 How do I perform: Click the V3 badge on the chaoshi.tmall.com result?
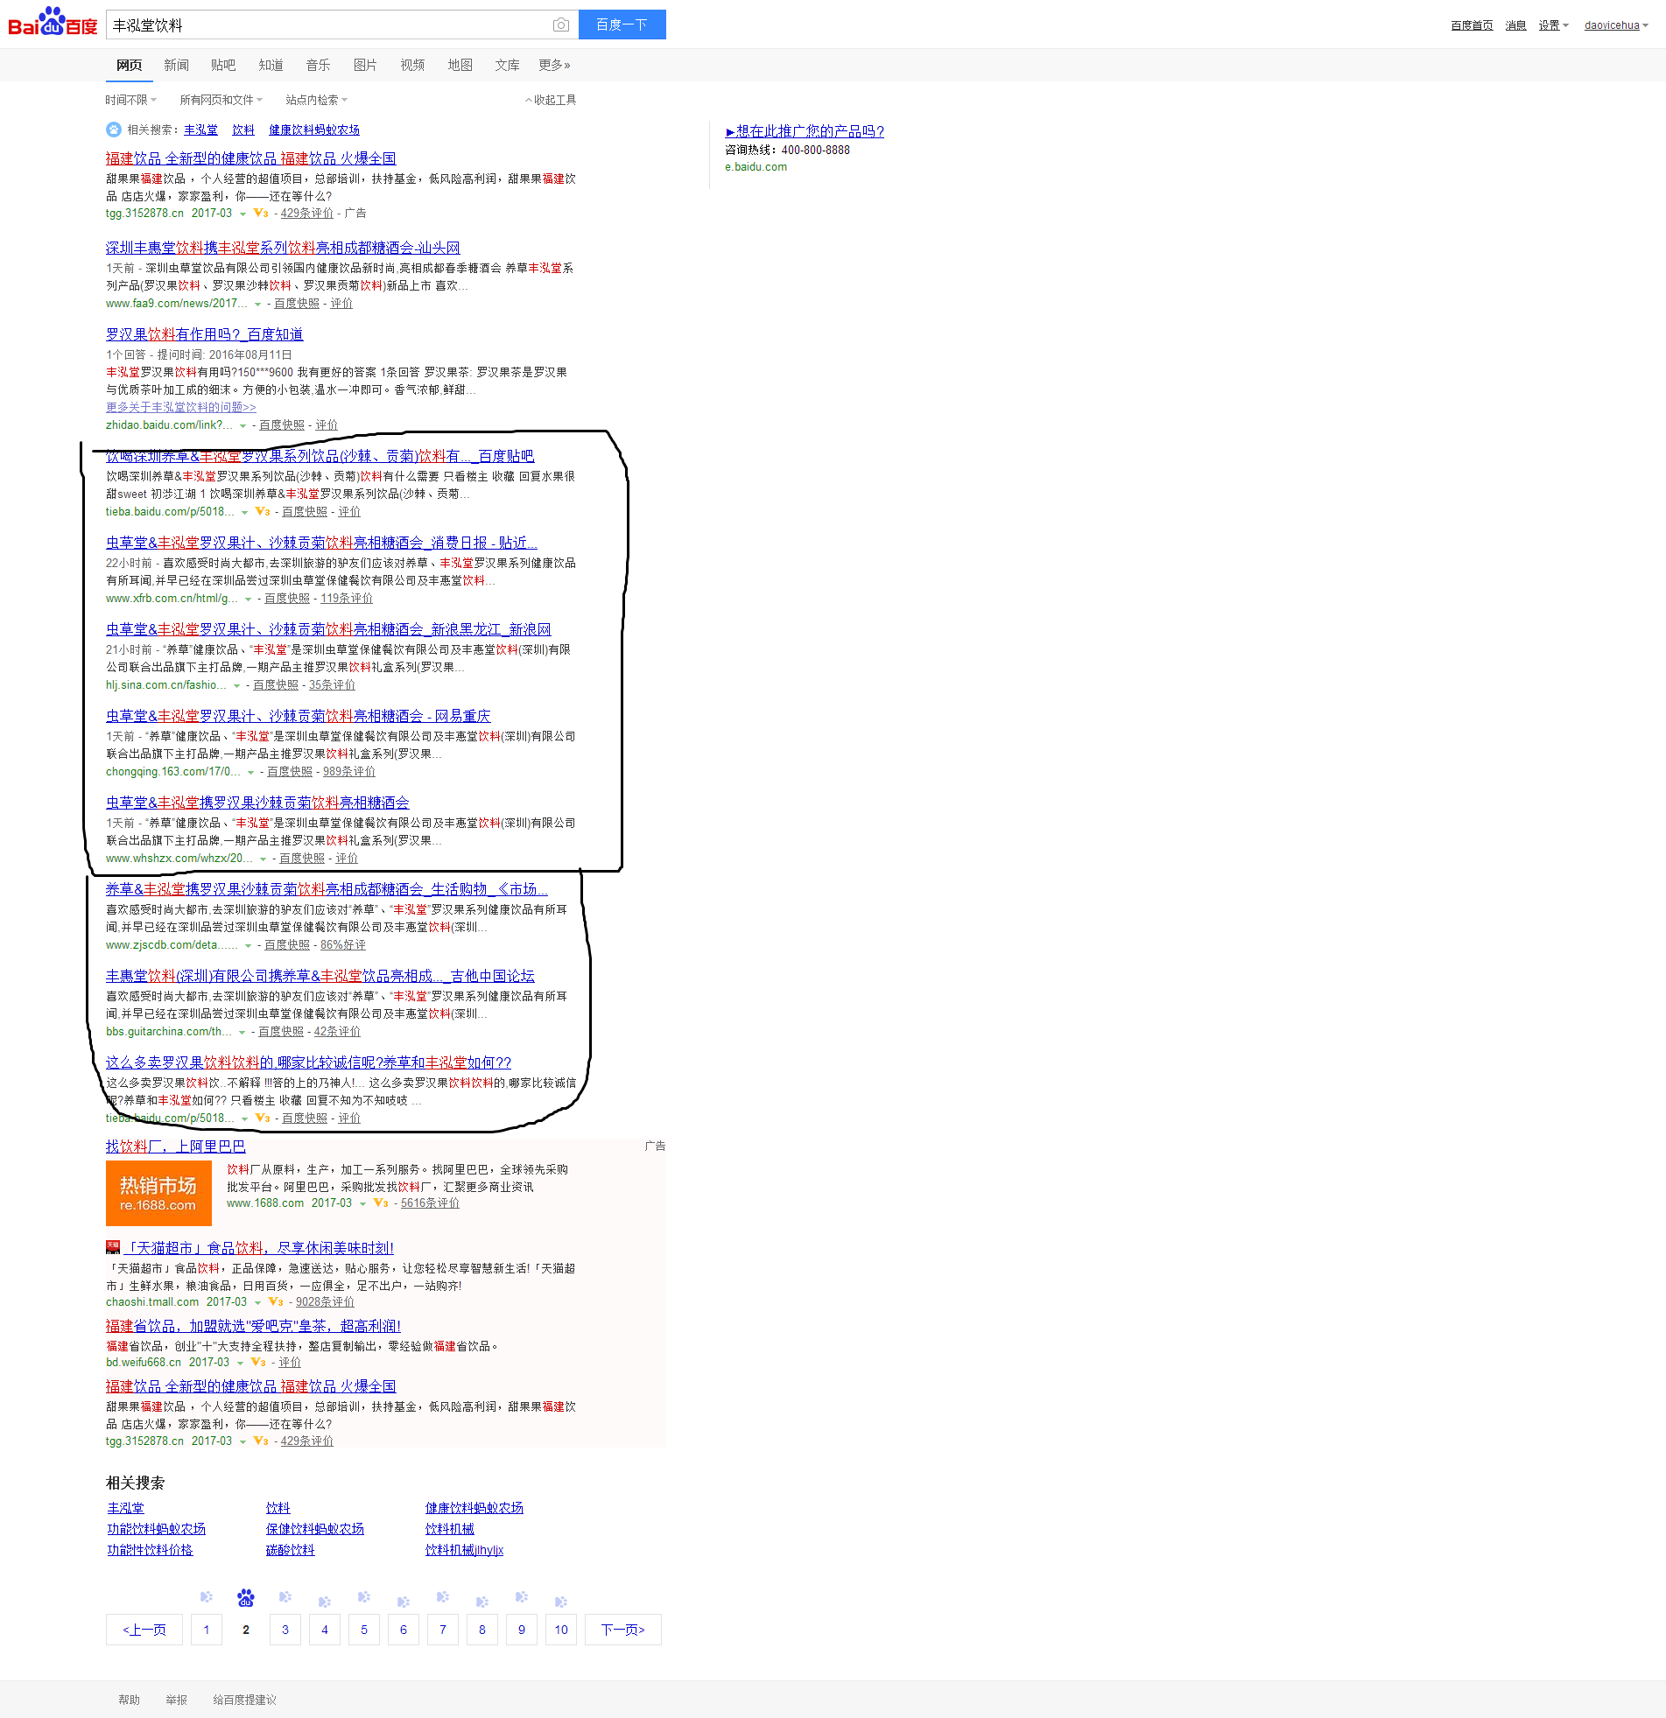pos(275,1302)
